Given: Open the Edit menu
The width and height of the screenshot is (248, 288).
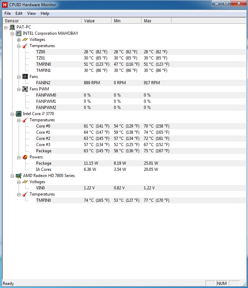Looking at the screenshot, I should (19, 13).
